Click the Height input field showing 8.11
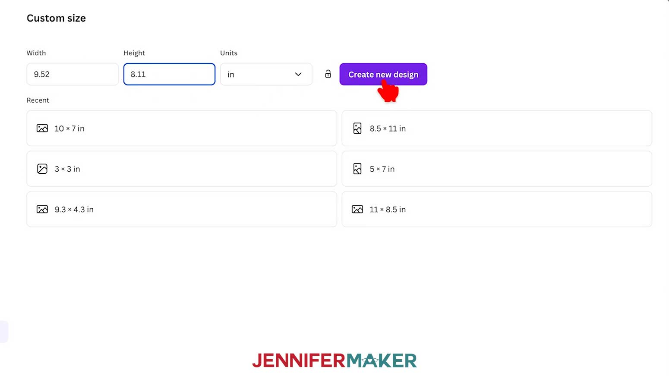This screenshot has width=669, height=376. click(x=169, y=74)
